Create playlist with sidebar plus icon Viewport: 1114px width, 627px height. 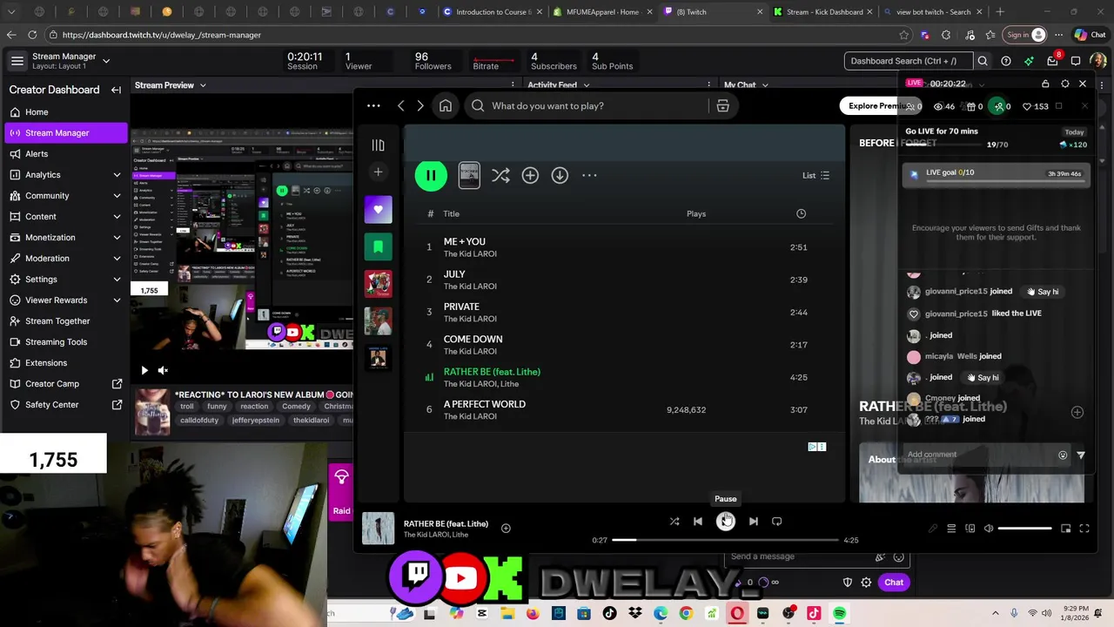click(378, 172)
